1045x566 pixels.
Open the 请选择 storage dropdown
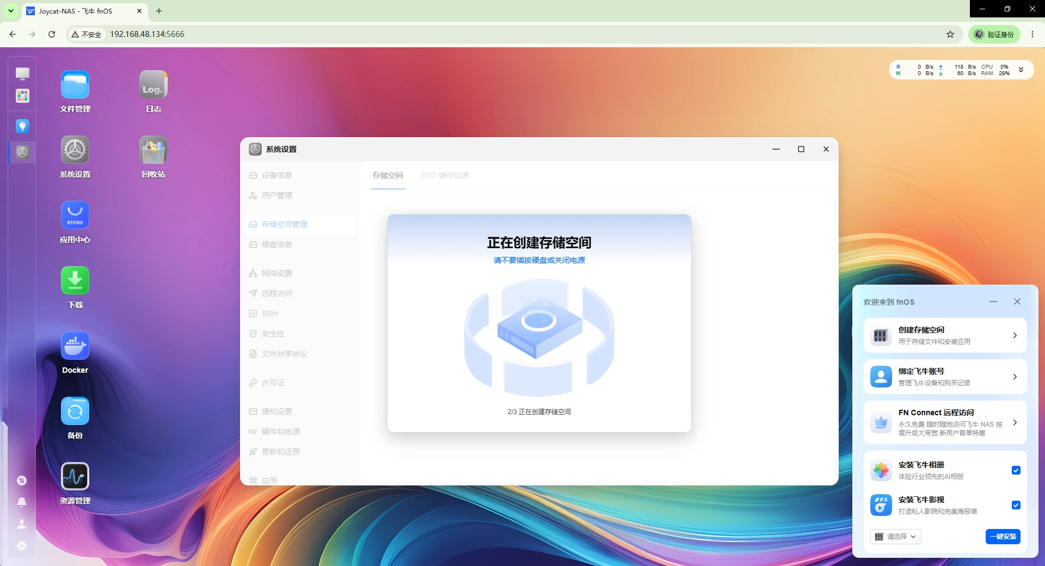[895, 537]
